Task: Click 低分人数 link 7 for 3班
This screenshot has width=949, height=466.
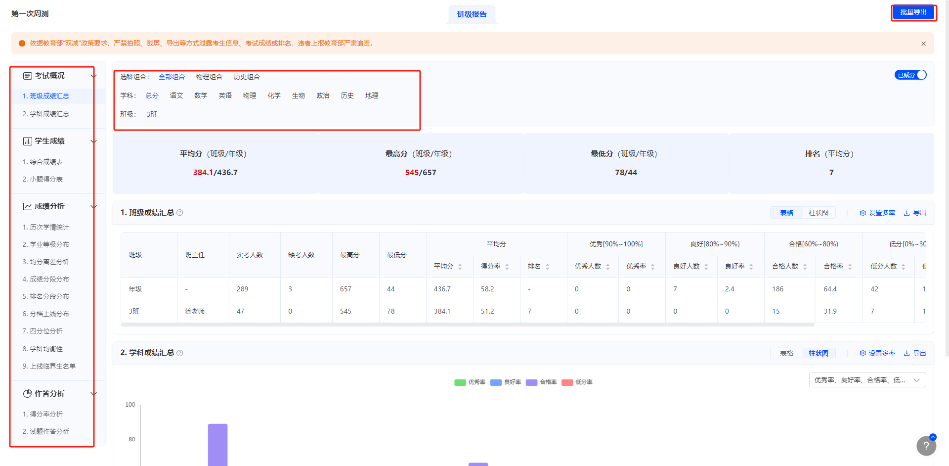Action: click(872, 311)
